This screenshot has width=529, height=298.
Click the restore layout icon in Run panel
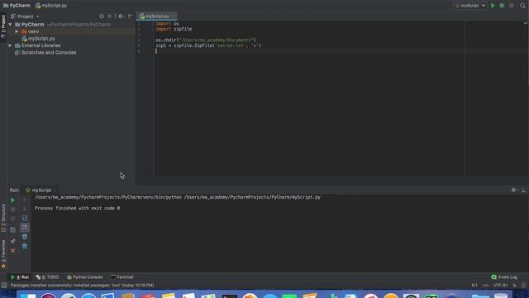pos(12,230)
